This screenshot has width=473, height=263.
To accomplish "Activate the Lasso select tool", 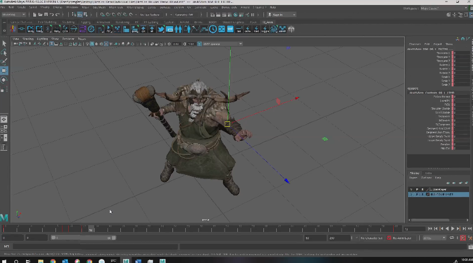I will pos(4,53).
